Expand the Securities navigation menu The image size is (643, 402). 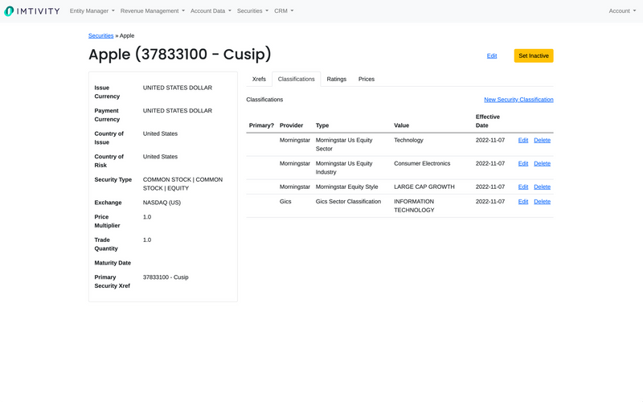[252, 11]
